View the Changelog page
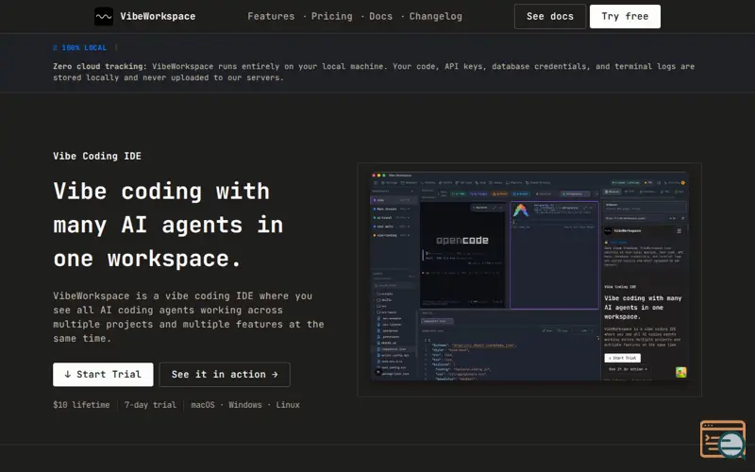This screenshot has width=755, height=472. [436, 16]
